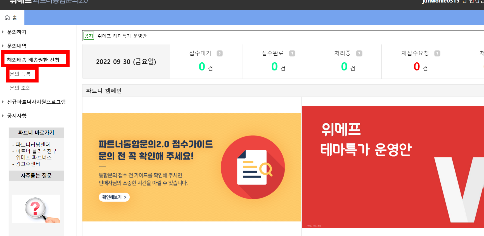Click help icon next to 재접수요청
484x236 pixels.
tap(437, 53)
